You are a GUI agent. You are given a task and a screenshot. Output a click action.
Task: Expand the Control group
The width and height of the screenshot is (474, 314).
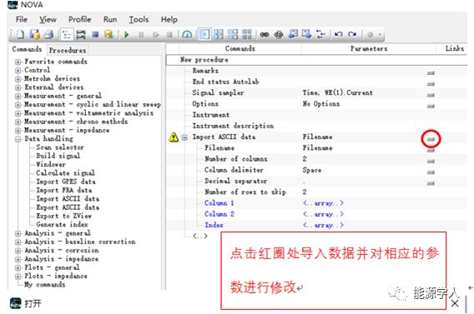18,70
